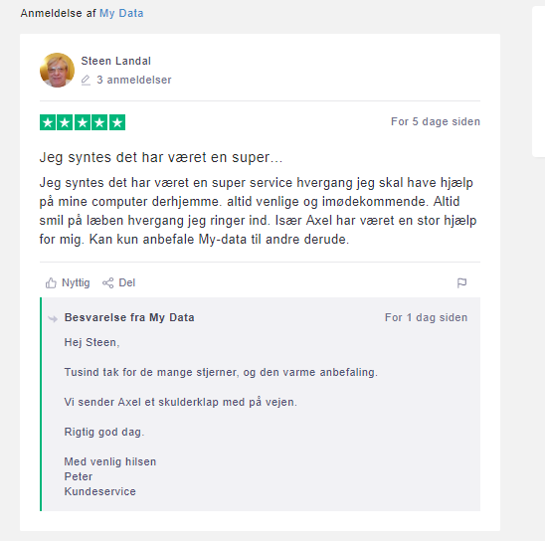Click the thumbs-up helpful icon
The width and height of the screenshot is (545, 541).
pyautogui.click(x=51, y=283)
